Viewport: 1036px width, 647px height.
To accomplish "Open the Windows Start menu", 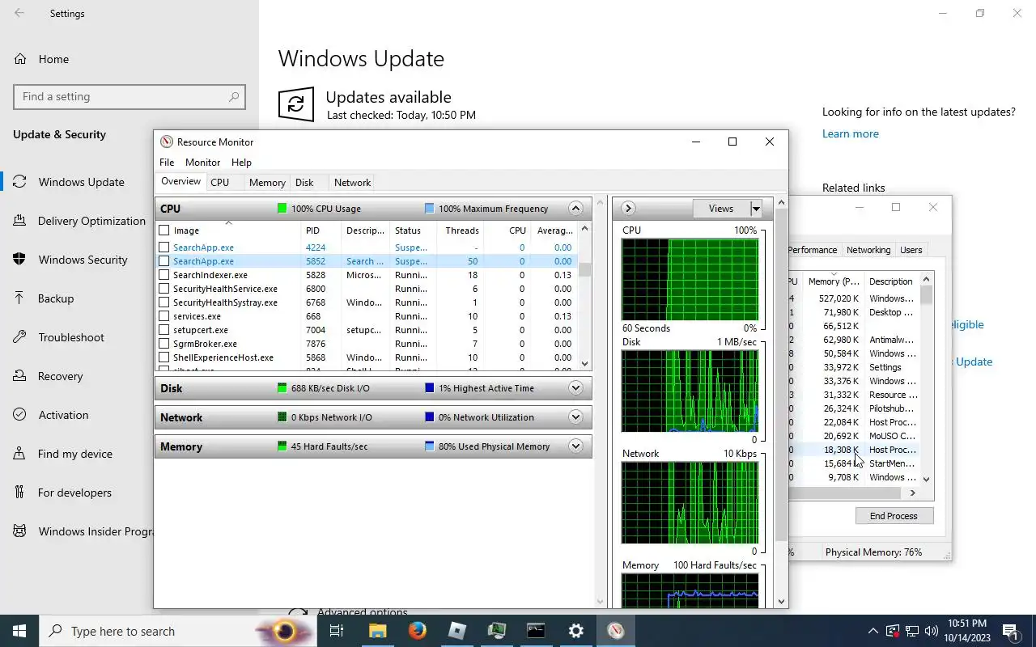I will (19, 631).
